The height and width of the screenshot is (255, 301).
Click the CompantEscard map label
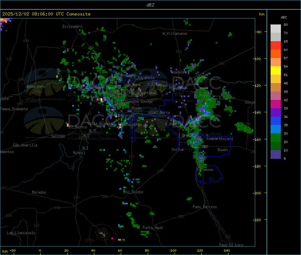220,139
